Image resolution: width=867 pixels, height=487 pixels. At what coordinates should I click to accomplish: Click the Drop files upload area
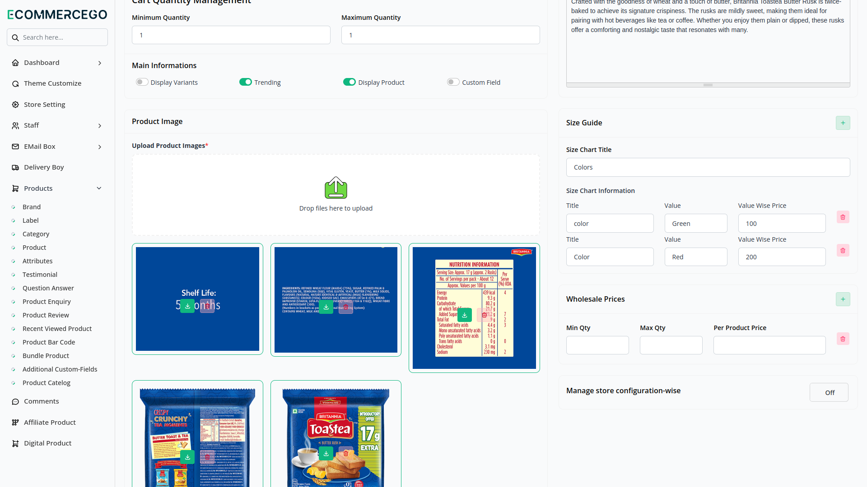[336, 195]
